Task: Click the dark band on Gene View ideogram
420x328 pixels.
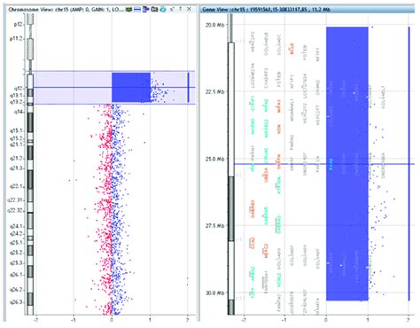Action: (231, 209)
